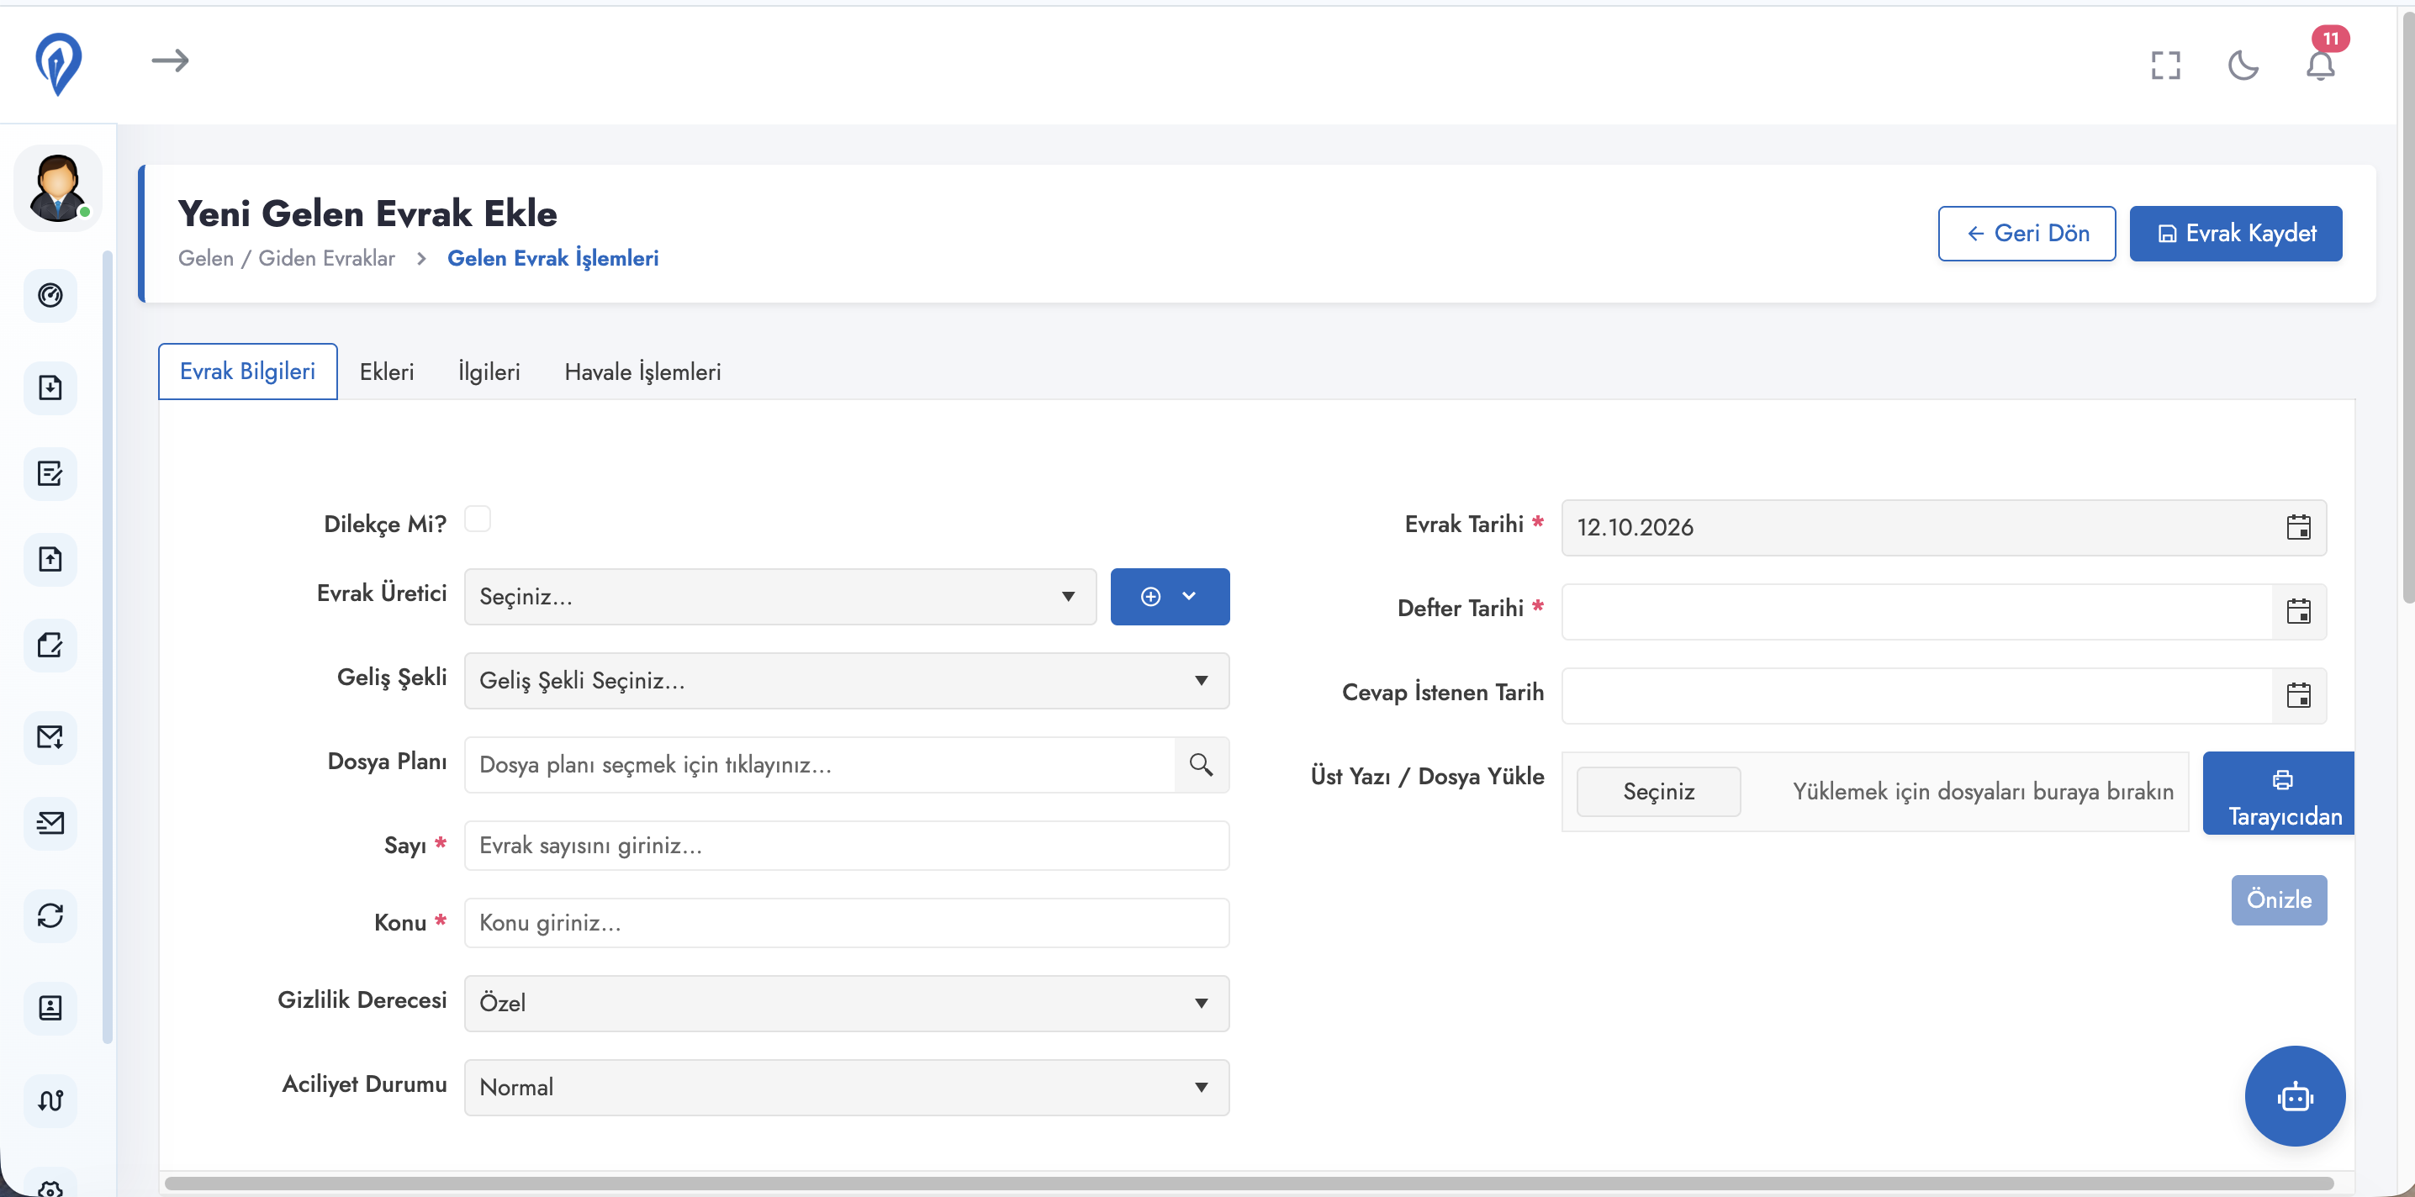Switch to the Ekleri tab
Viewport: 2415px width, 1197px height.
386,372
